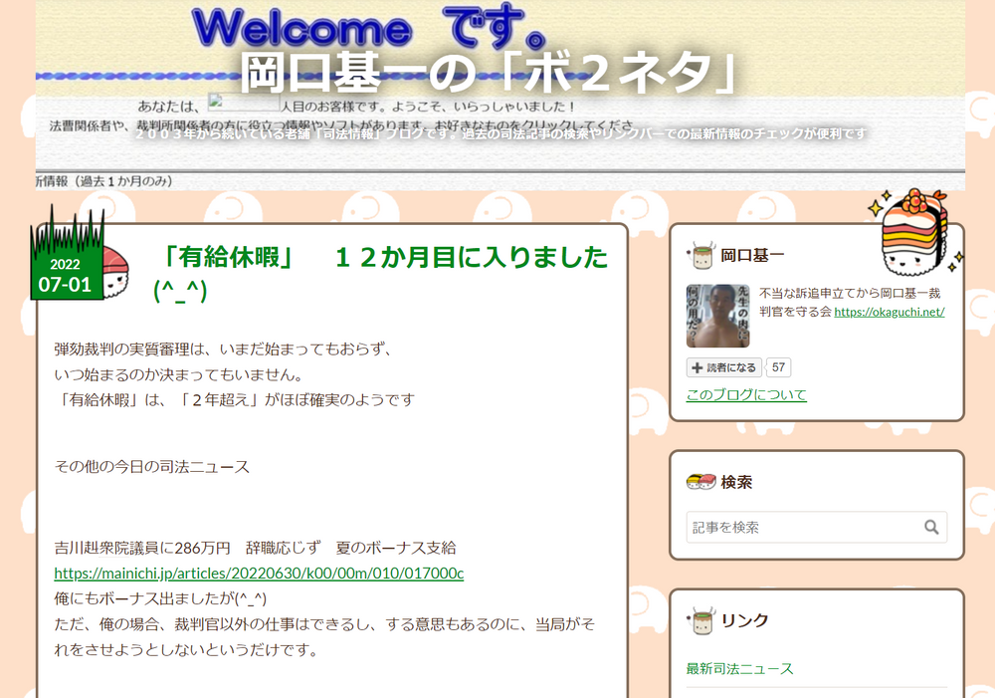The width and height of the screenshot is (995, 698).
Task: Click text 不当な訴追申立てから岡口基一裁判官を守る会
Action: tap(851, 303)
